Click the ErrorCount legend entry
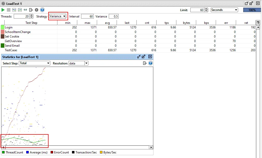Image resolution: width=262 pixels, height=158 pixels. tap(60, 152)
